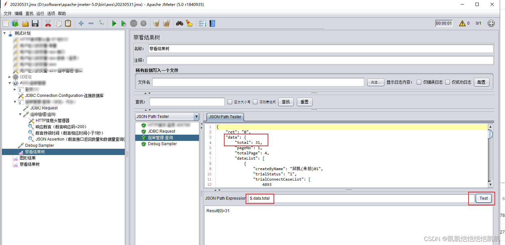The width and height of the screenshot is (505, 245).
Task: Select the JSON Assertion tree item
Action: [80, 139]
